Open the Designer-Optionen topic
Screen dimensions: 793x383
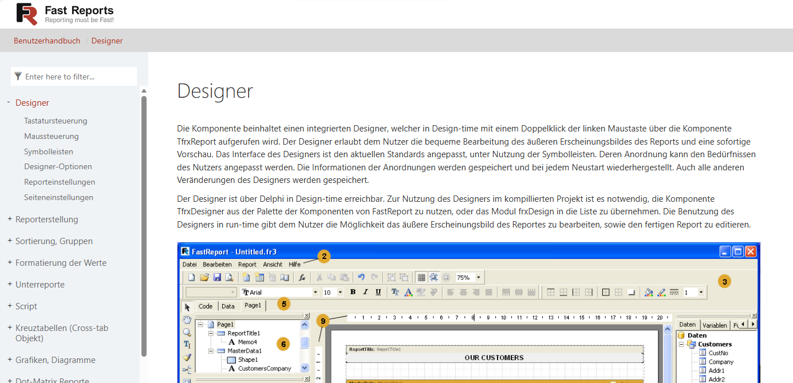pos(58,166)
